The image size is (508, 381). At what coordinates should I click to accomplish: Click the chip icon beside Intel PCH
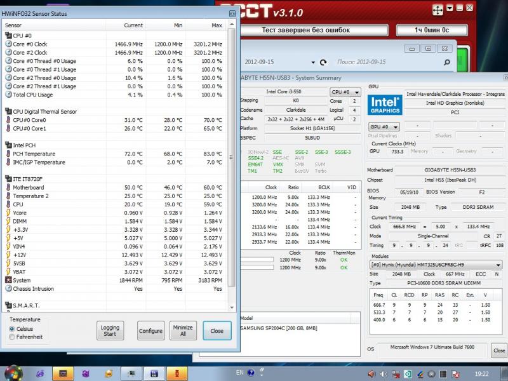tap(8, 145)
